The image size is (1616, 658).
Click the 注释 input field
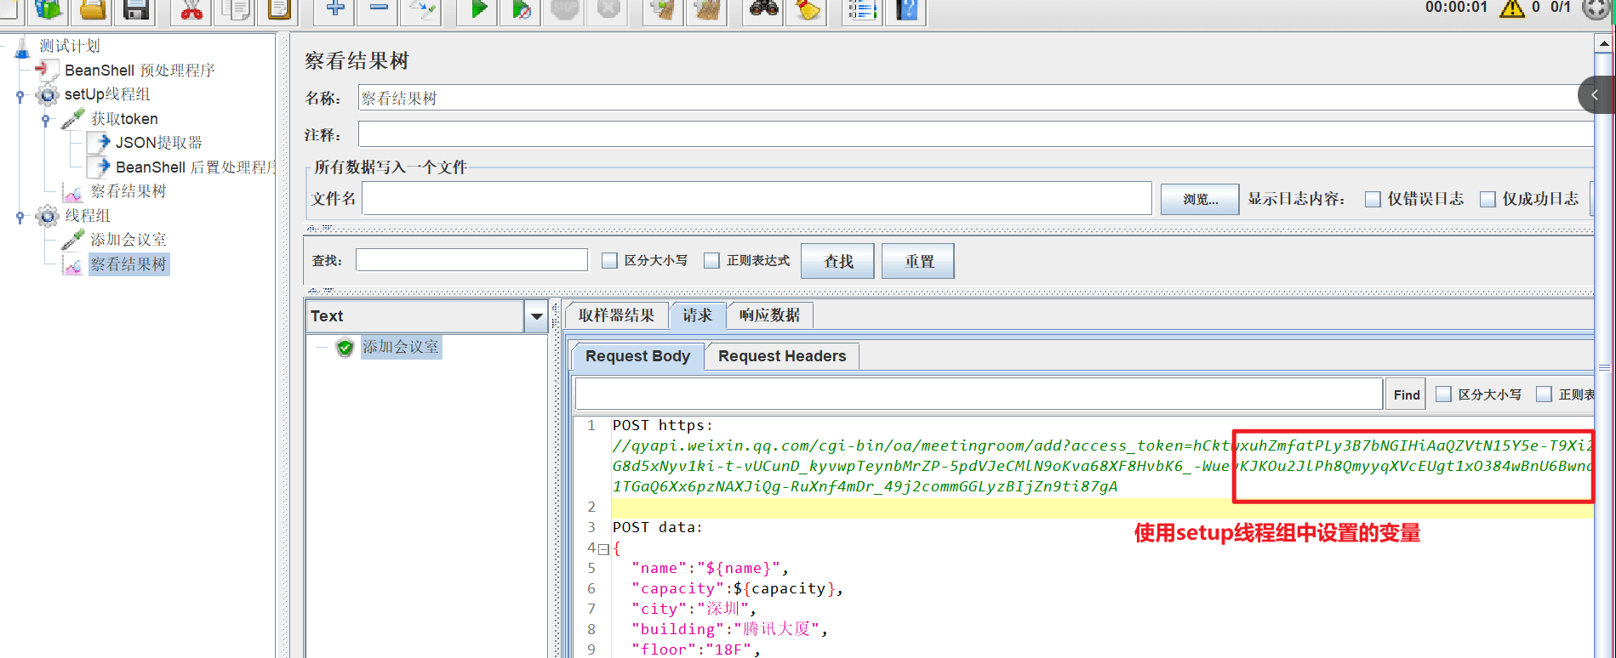[x=975, y=134]
